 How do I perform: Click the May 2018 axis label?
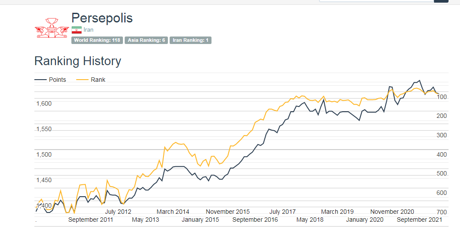click(x=310, y=220)
